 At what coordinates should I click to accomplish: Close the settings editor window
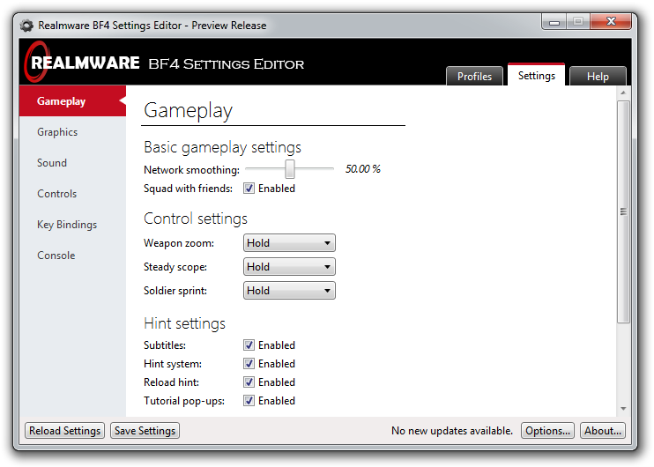(x=611, y=22)
